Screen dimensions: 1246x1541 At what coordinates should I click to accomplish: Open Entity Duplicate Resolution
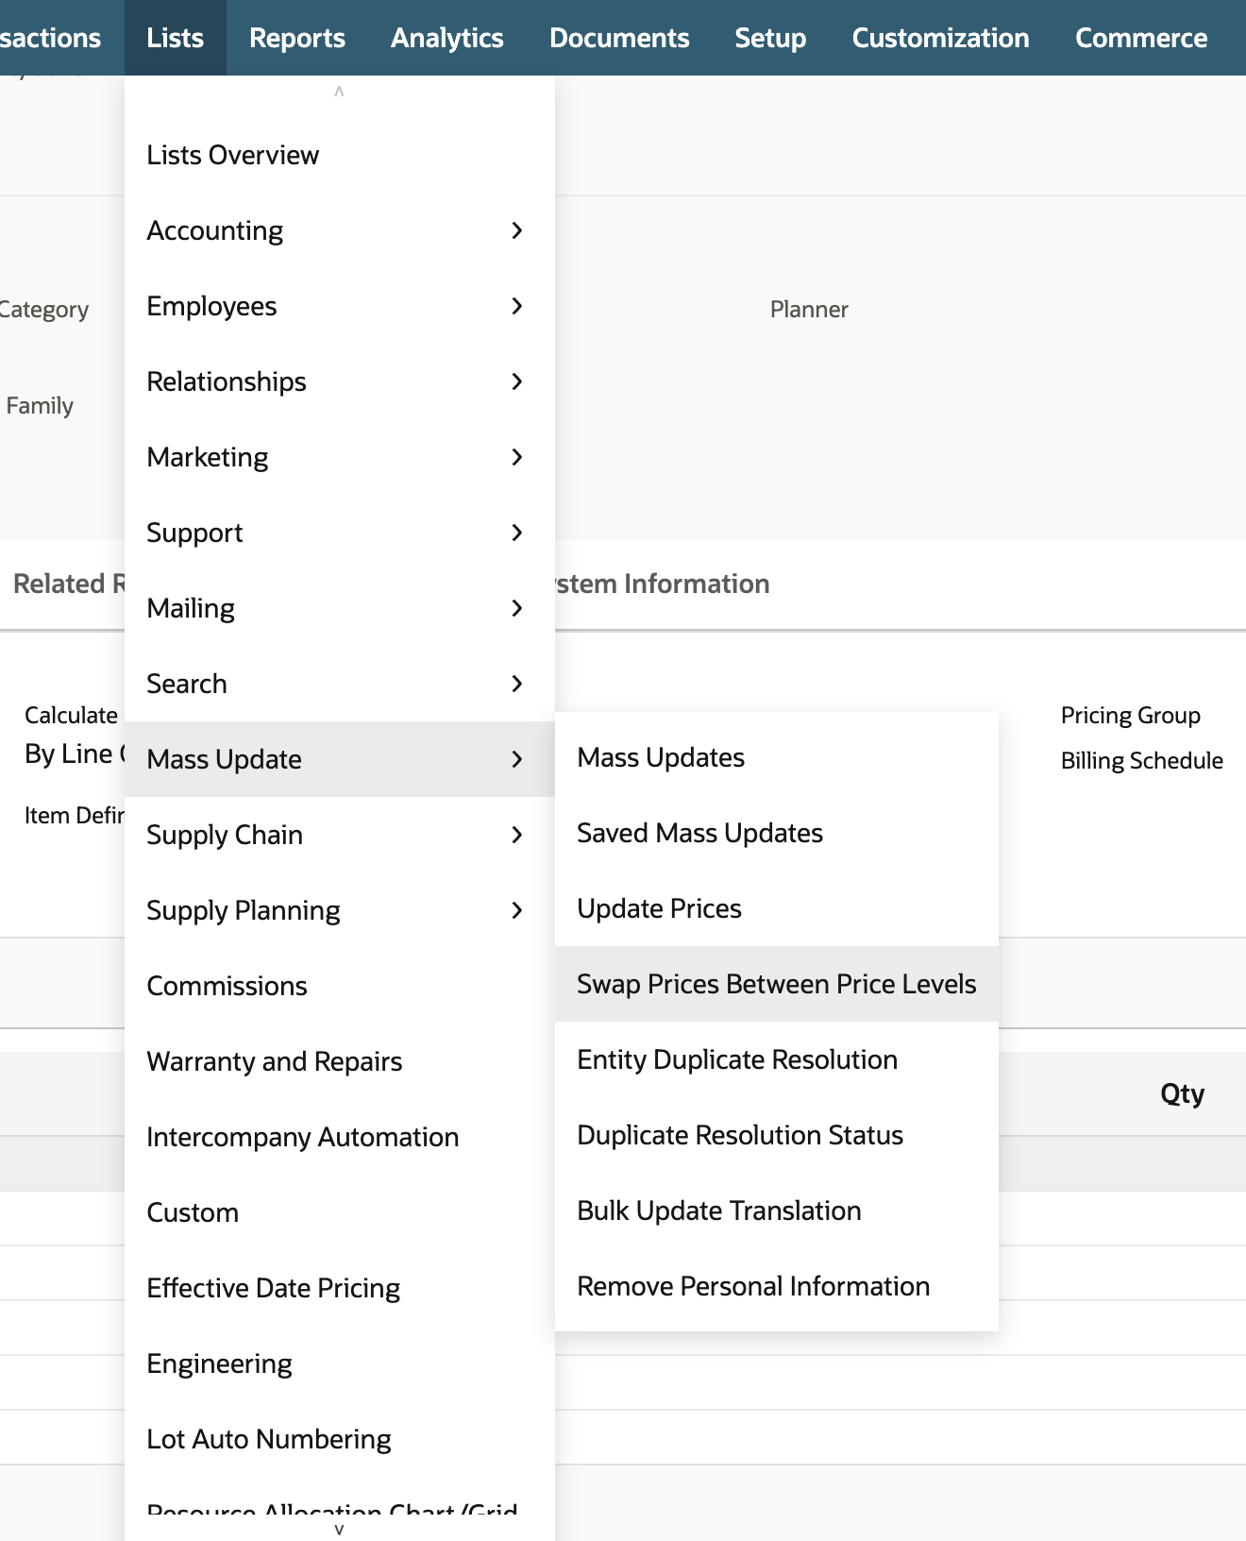777,1059
